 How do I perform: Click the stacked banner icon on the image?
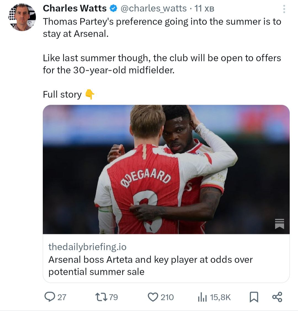(279, 224)
